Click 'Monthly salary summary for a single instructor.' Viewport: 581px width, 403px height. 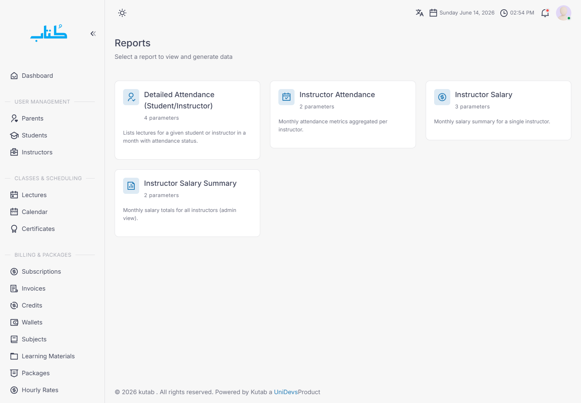point(492,122)
